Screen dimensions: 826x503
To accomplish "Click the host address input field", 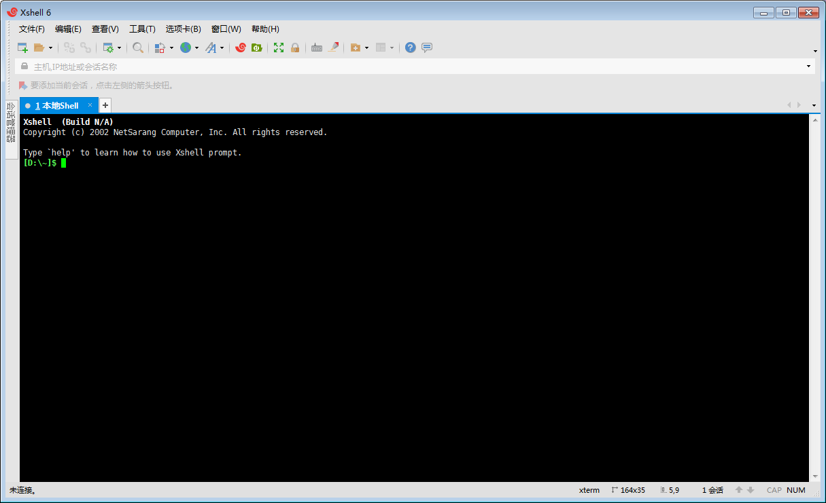I will [x=415, y=67].
